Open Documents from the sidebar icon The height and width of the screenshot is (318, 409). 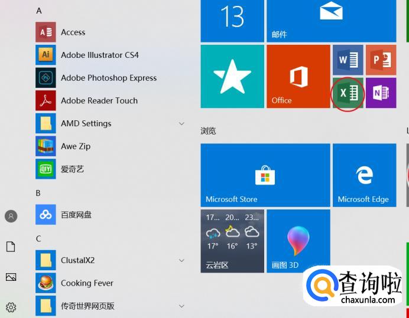click(11, 247)
